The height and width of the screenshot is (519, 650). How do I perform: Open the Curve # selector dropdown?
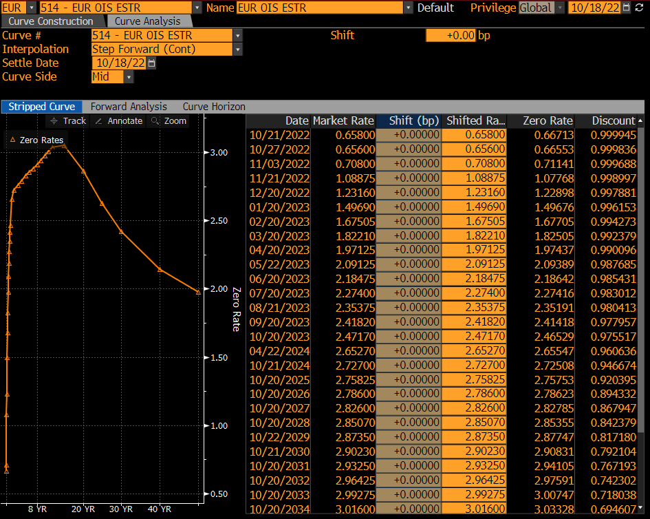[236, 34]
